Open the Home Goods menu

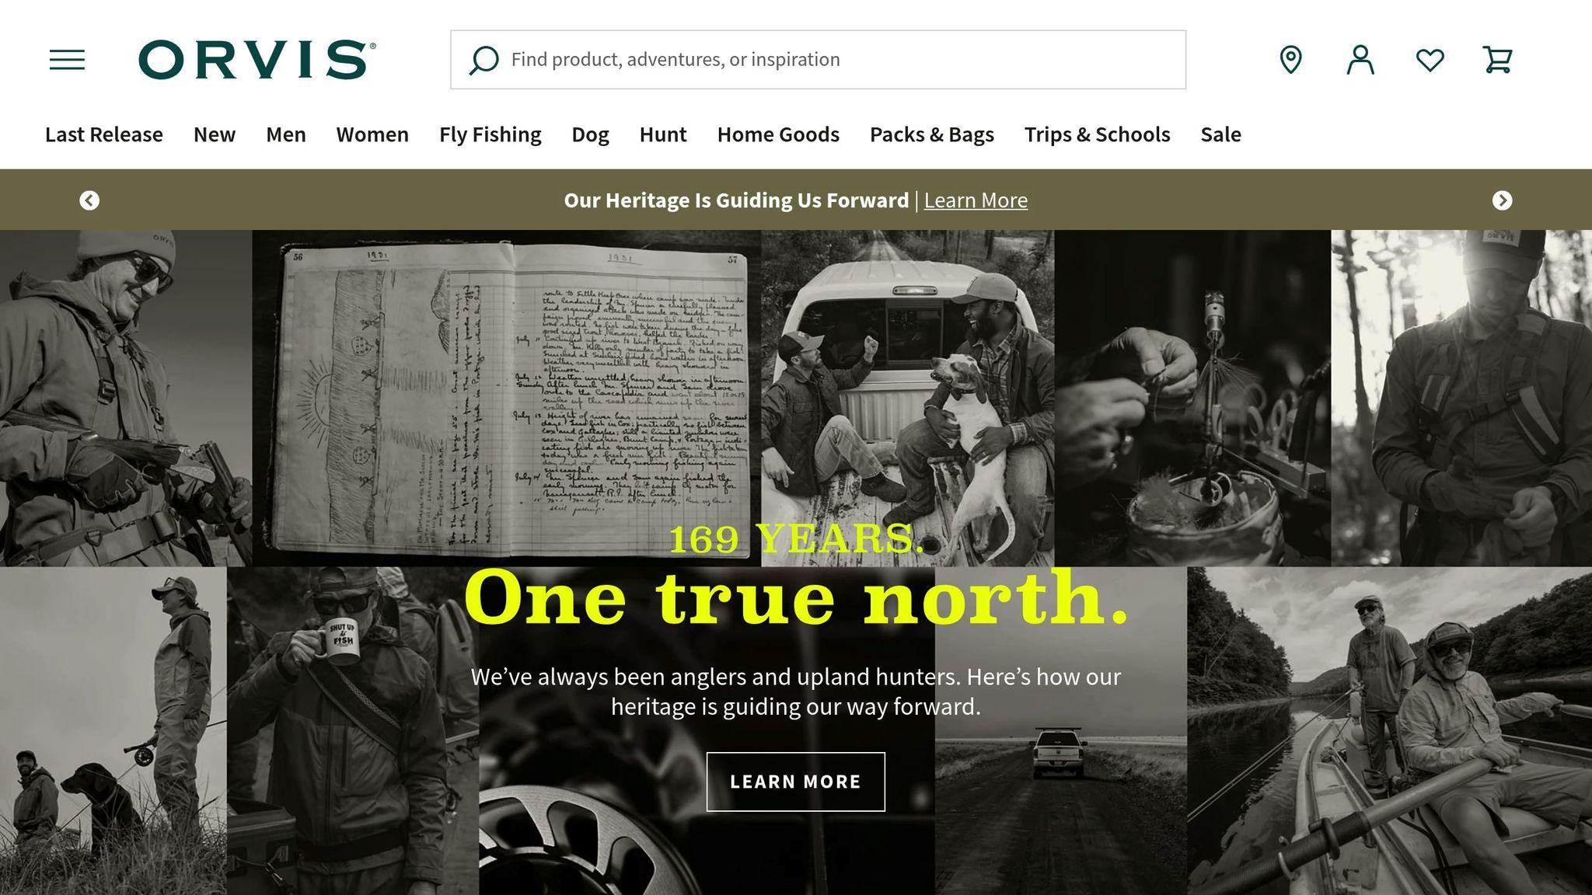click(x=778, y=134)
